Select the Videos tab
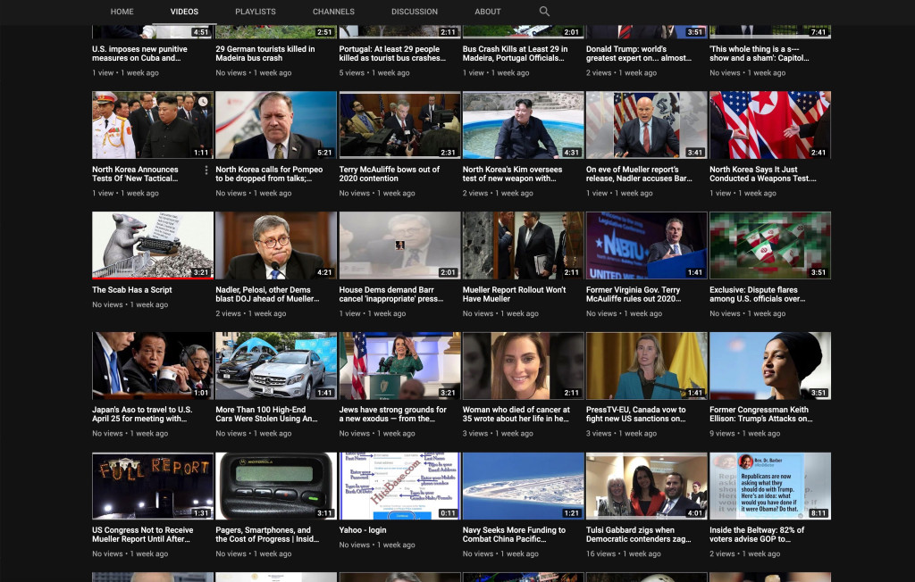 (184, 12)
